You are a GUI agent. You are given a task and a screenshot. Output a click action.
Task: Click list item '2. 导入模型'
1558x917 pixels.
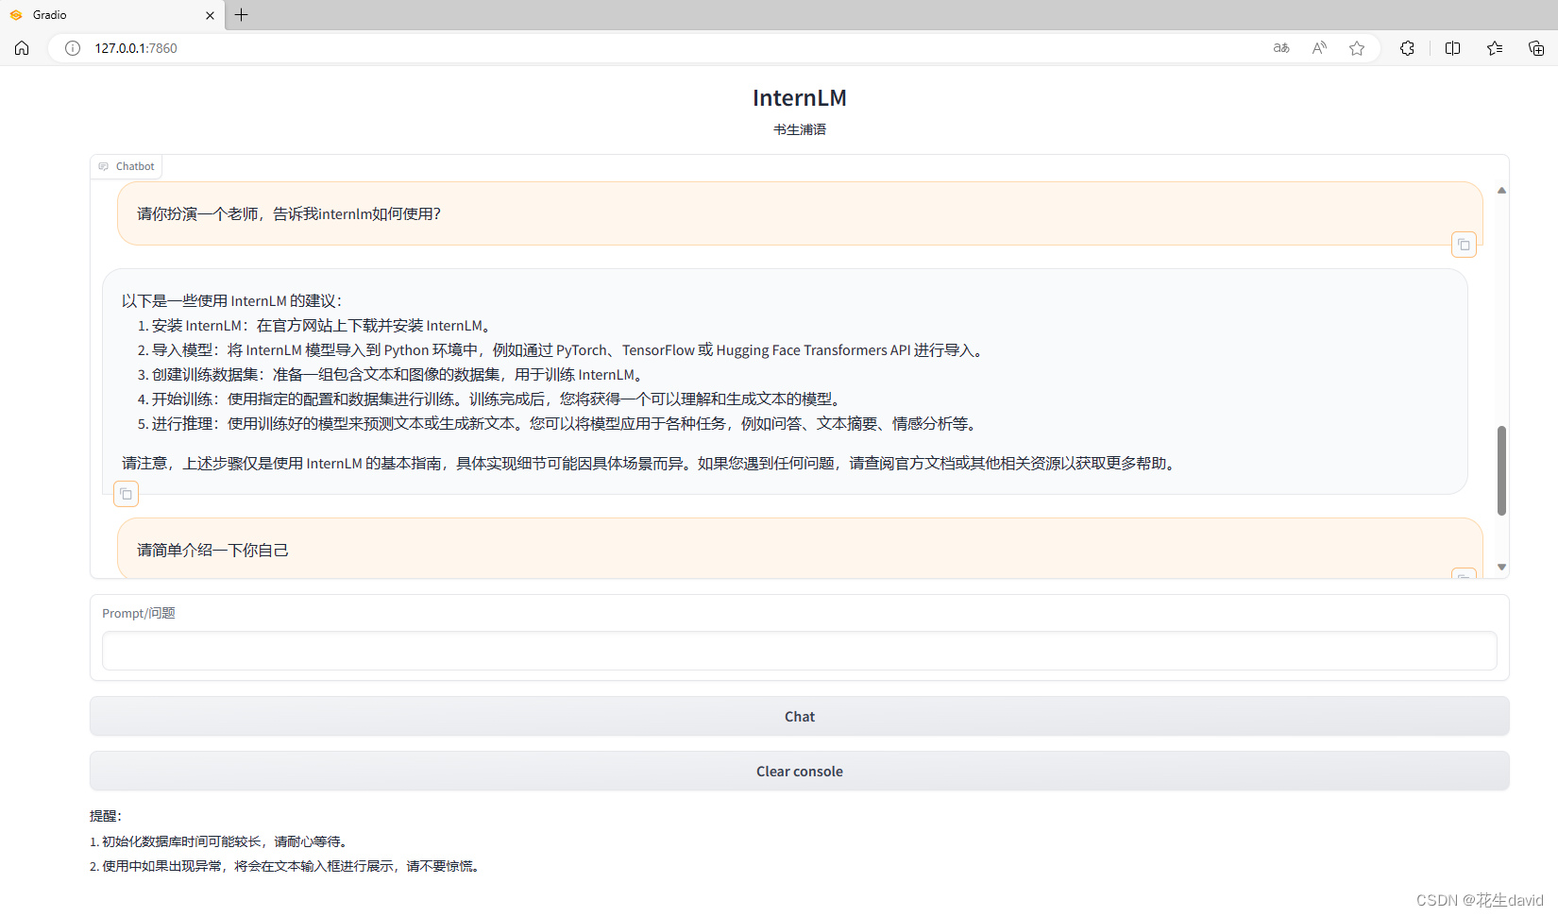click(x=562, y=350)
